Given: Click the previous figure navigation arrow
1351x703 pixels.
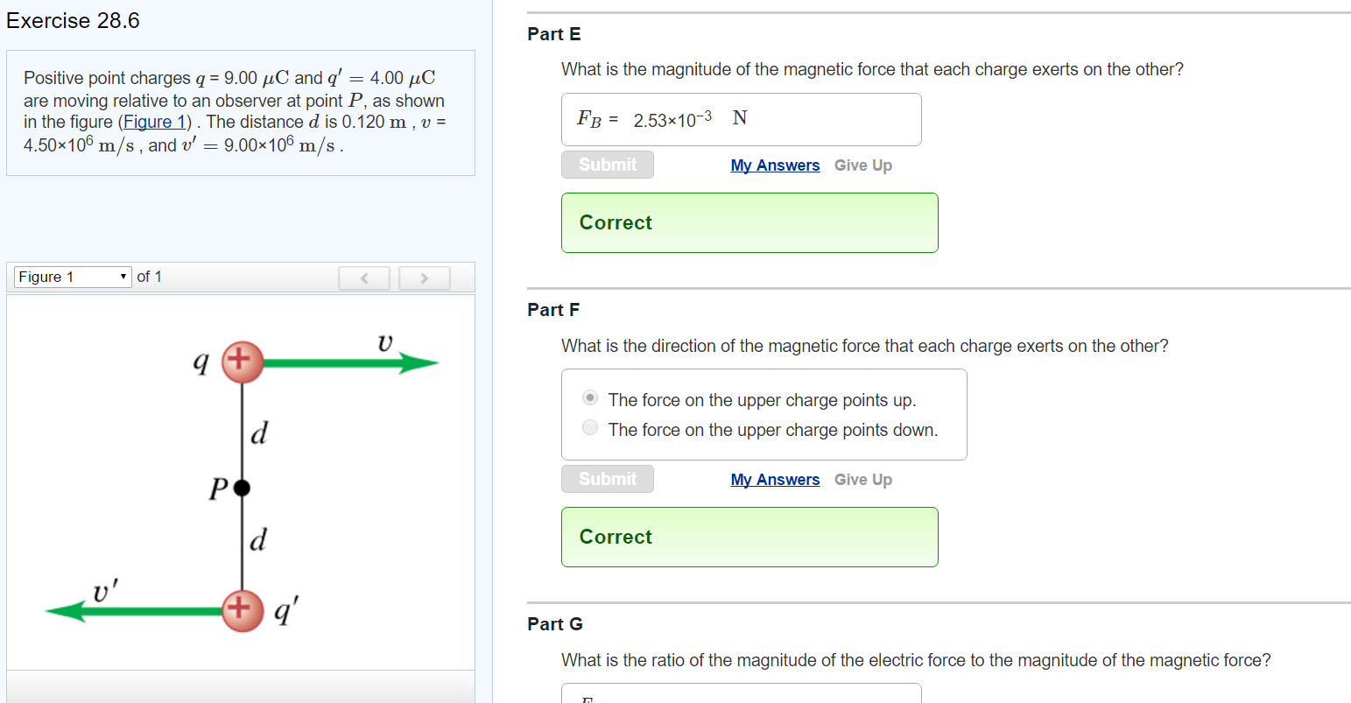Looking at the screenshot, I should tap(364, 278).
